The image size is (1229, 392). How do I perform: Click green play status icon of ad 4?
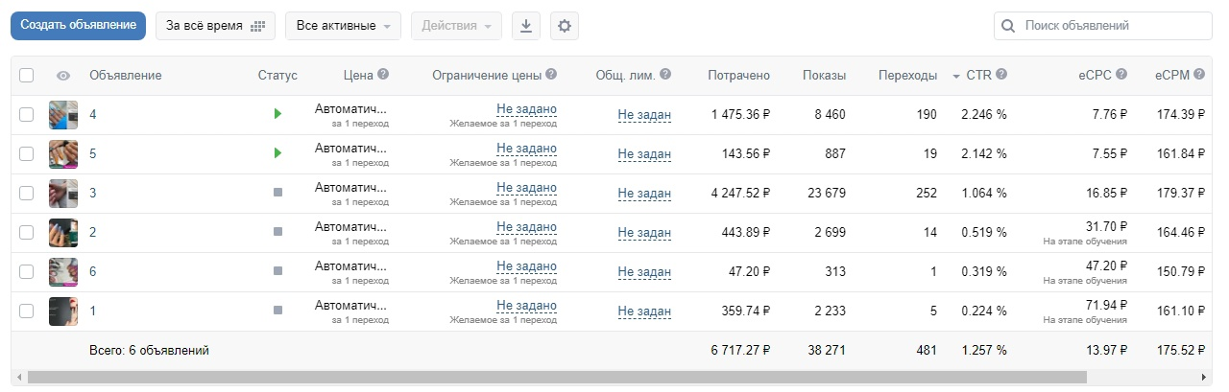coord(277,114)
